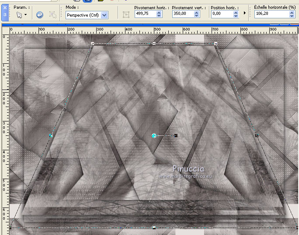Click the Pivotement horiz. spinner arrows
This screenshot has width=299, height=235.
[159, 14]
